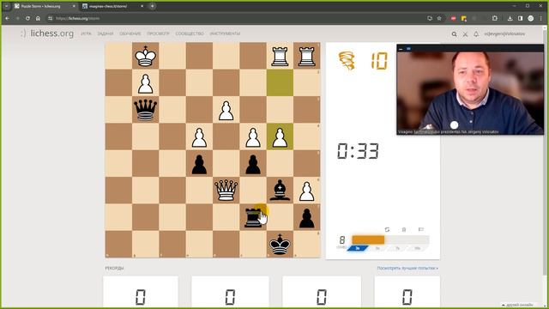The height and width of the screenshot is (309, 549).
Task: Open the СООБЩЕСТВО menu
Action: click(x=190, y=33)
